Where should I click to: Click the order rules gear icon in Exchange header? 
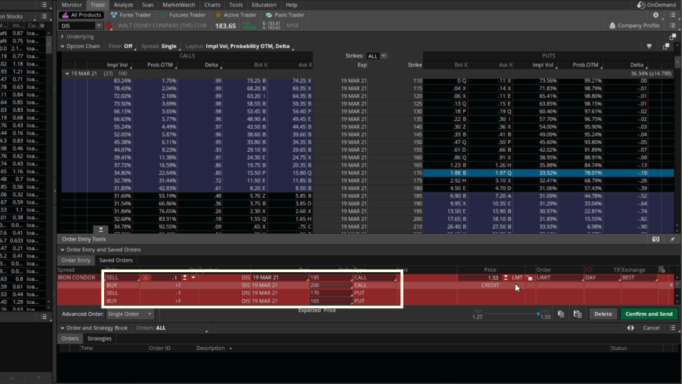coord(661,270)
